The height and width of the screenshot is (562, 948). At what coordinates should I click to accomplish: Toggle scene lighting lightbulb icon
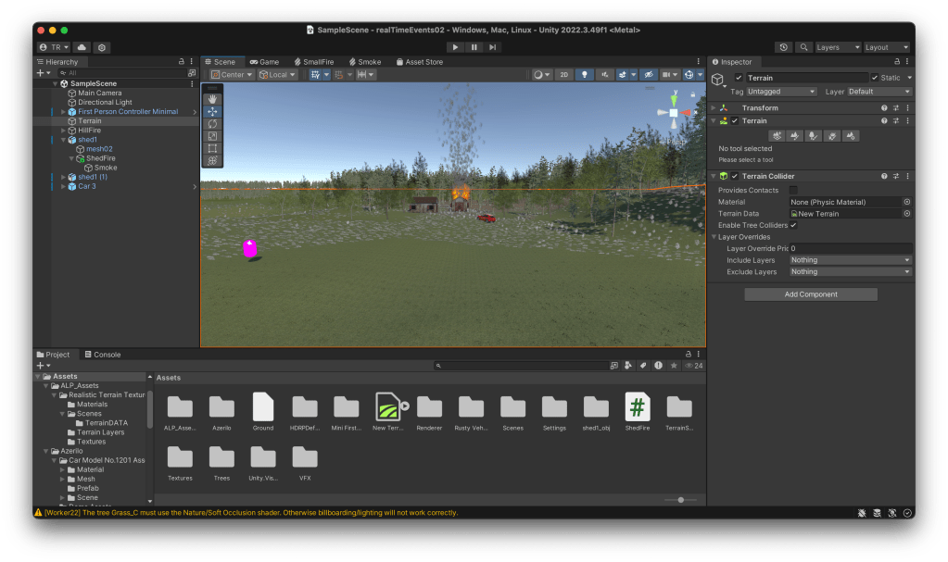tap(585, 75)
